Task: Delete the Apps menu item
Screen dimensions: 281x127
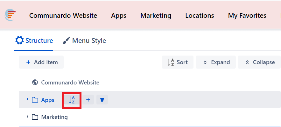Action: [102, 100]
